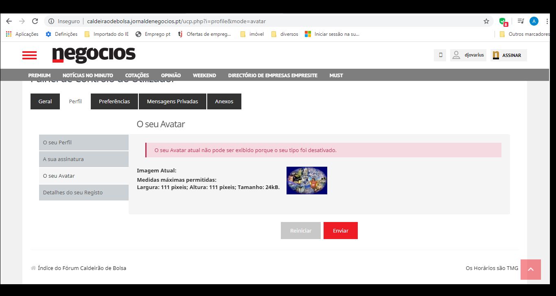Click the Imagem Atual label
The image size is (556, 296).
click(x=157, y=171)
